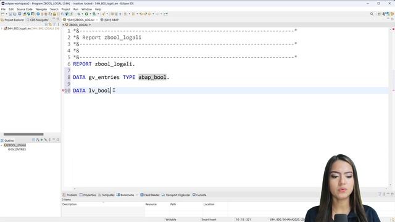Toggle Link with Editor in Project Explorer
The height and width of the screenshot is (222, 395).
[51, 25]
